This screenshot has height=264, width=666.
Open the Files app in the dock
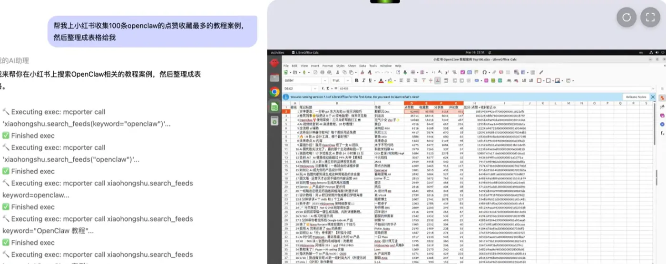click(274, 78)
